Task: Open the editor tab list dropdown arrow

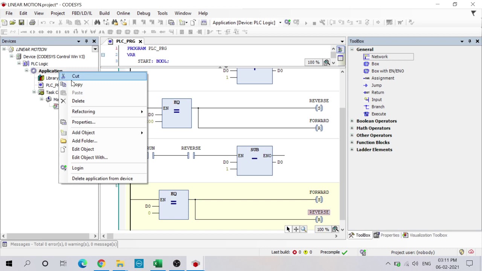Action: 342,41
